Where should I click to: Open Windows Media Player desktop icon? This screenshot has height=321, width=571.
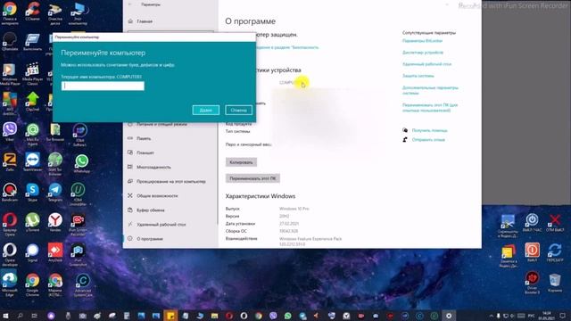coord(10,74)
